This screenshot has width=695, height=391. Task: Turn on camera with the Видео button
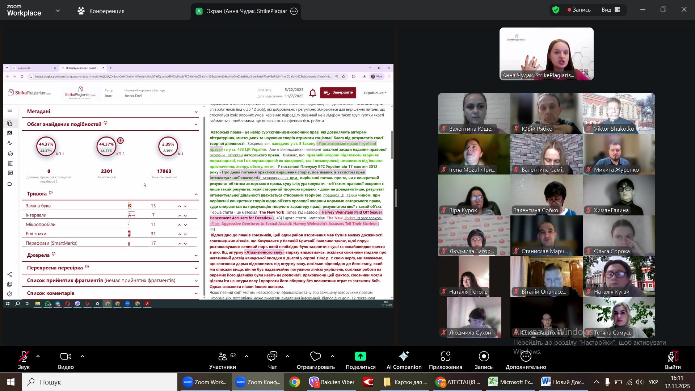[x=66, y=357]
